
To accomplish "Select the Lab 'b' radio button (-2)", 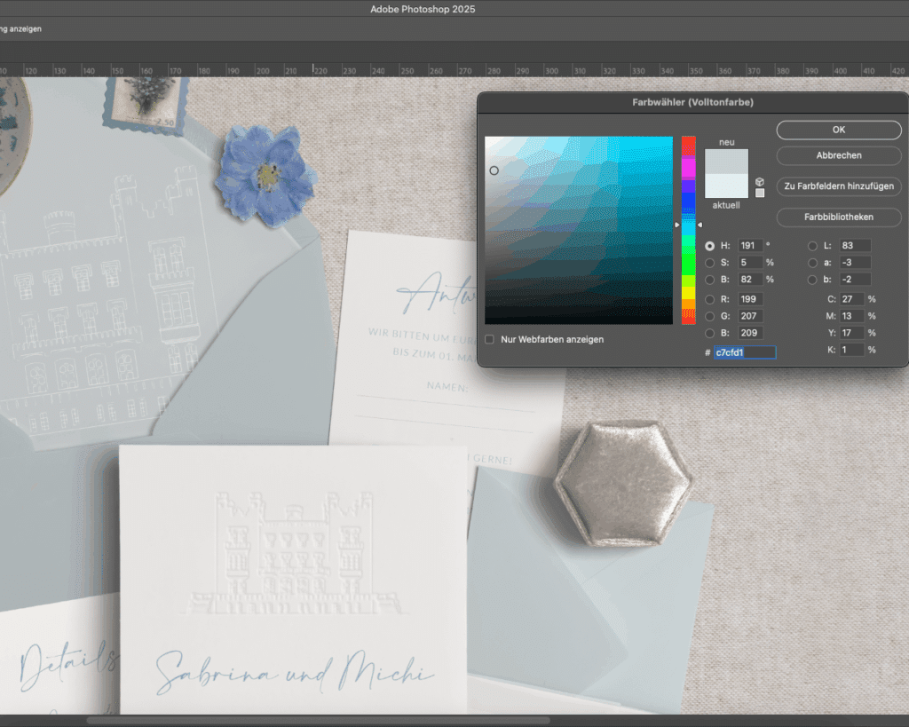I will pos(813,280).
